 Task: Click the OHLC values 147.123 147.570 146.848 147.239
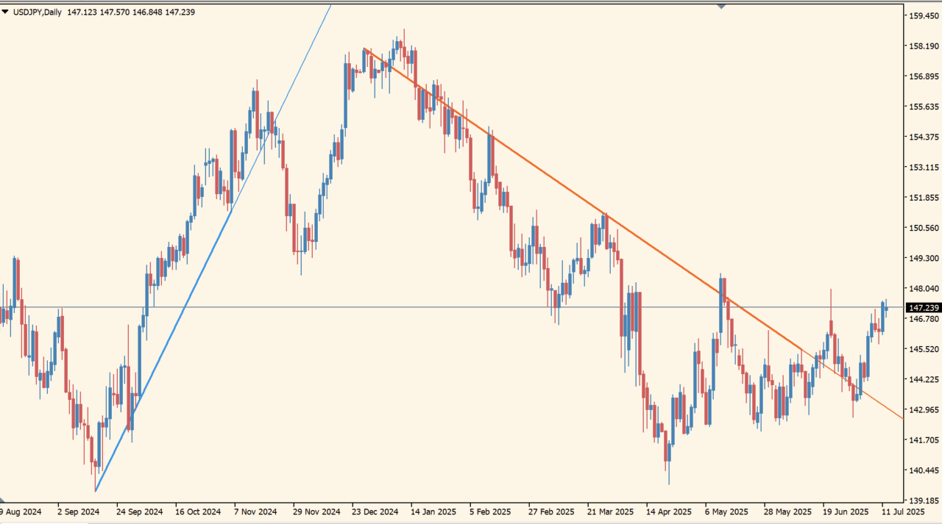pyautogui.click(x=130, y=12)
